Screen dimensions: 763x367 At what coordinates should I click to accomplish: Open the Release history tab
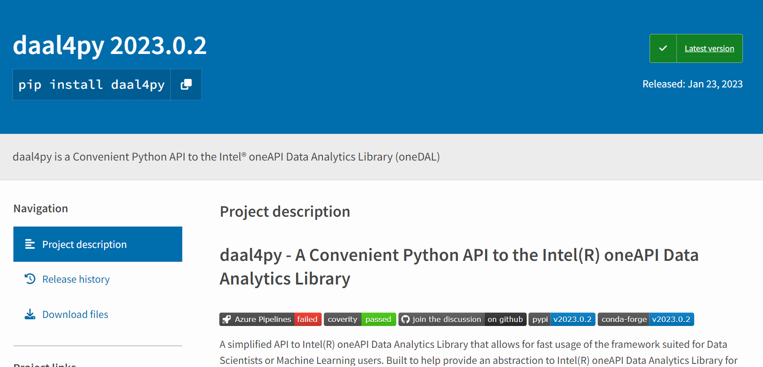click(76, 279)
